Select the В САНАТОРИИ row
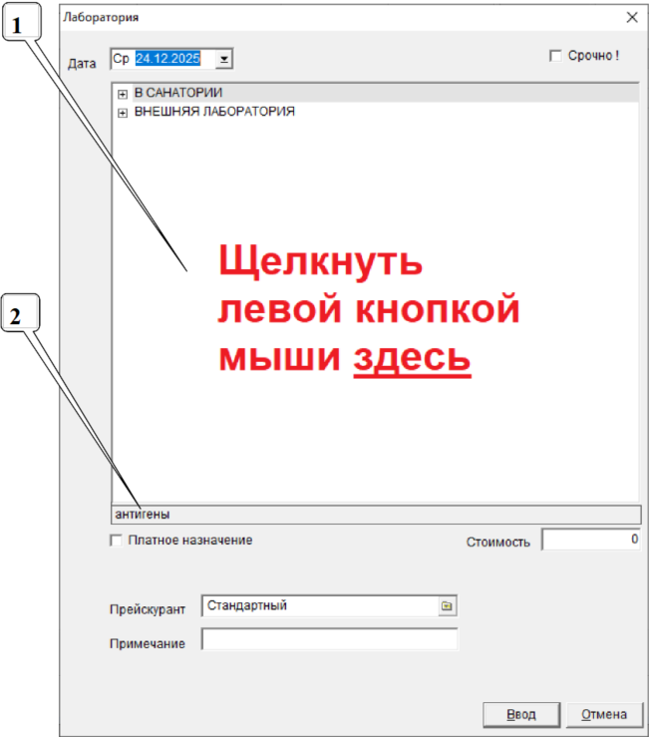 (x=177, y=93)
